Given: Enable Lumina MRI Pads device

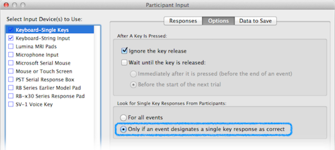Looking at the screenshot, I should click(x=11, y=47).
